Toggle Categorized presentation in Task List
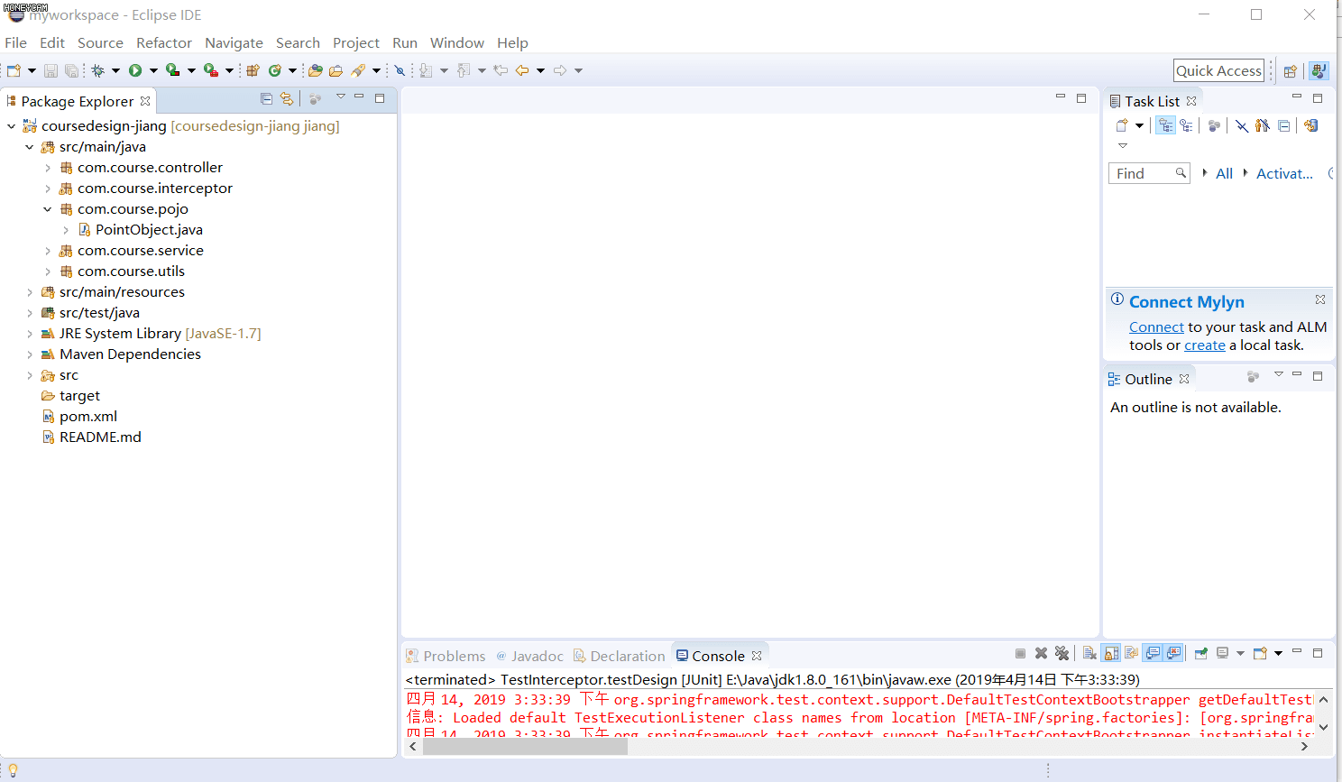Screen dimensions: 1342x782 (x=1165, y=125)
